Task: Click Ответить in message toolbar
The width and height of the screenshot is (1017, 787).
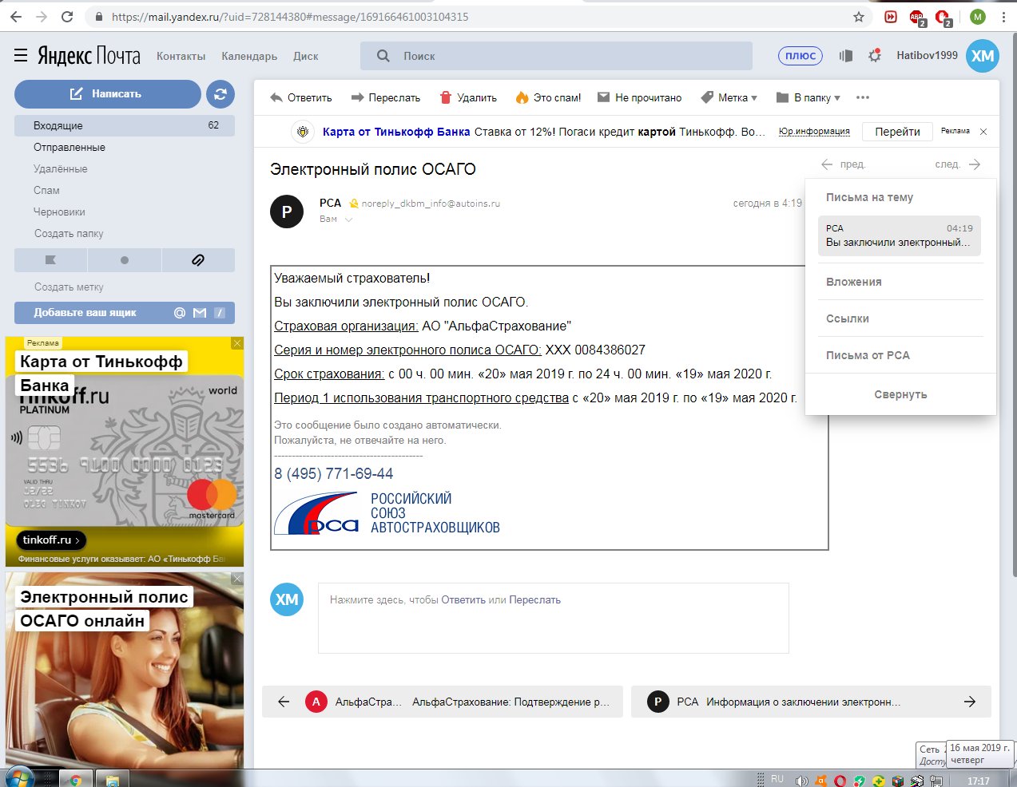Action: coord(301,97)
